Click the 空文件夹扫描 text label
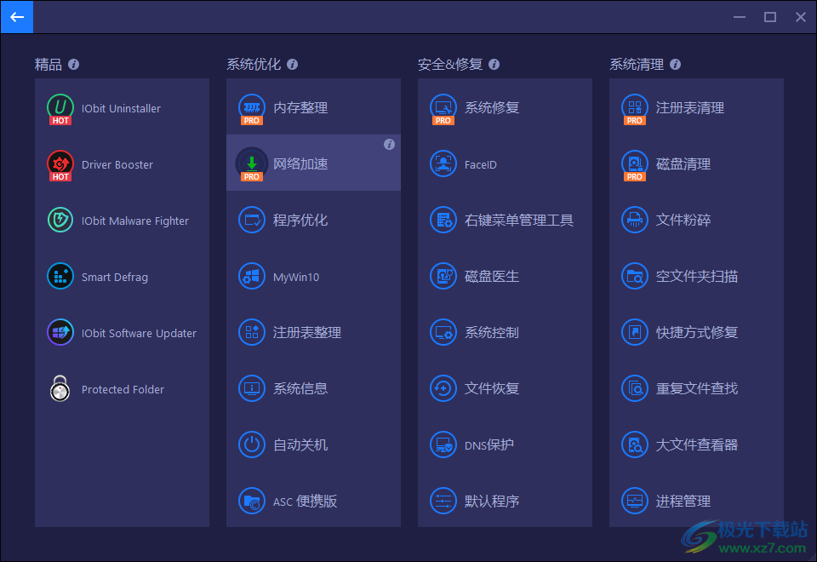Screen dimensions: 817x562 pos(697,276)
